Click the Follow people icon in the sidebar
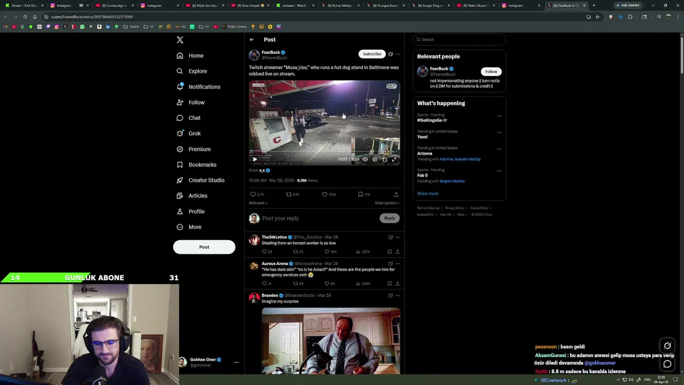This screenshot has width=684, height=385. [180, 102]
